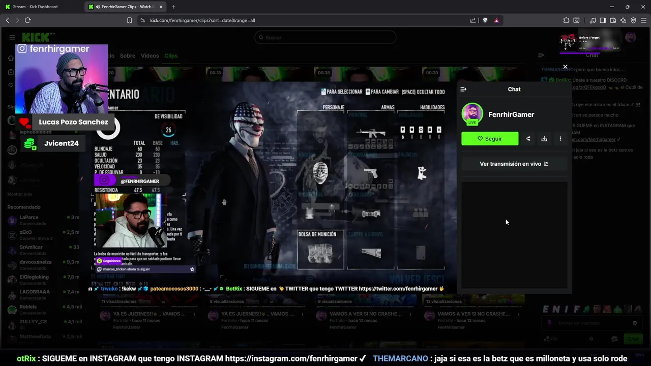The width and height of the screenshot is (651, 366).
Task: Open the following heart icon in the sidebar
Action: pos(11,85)
